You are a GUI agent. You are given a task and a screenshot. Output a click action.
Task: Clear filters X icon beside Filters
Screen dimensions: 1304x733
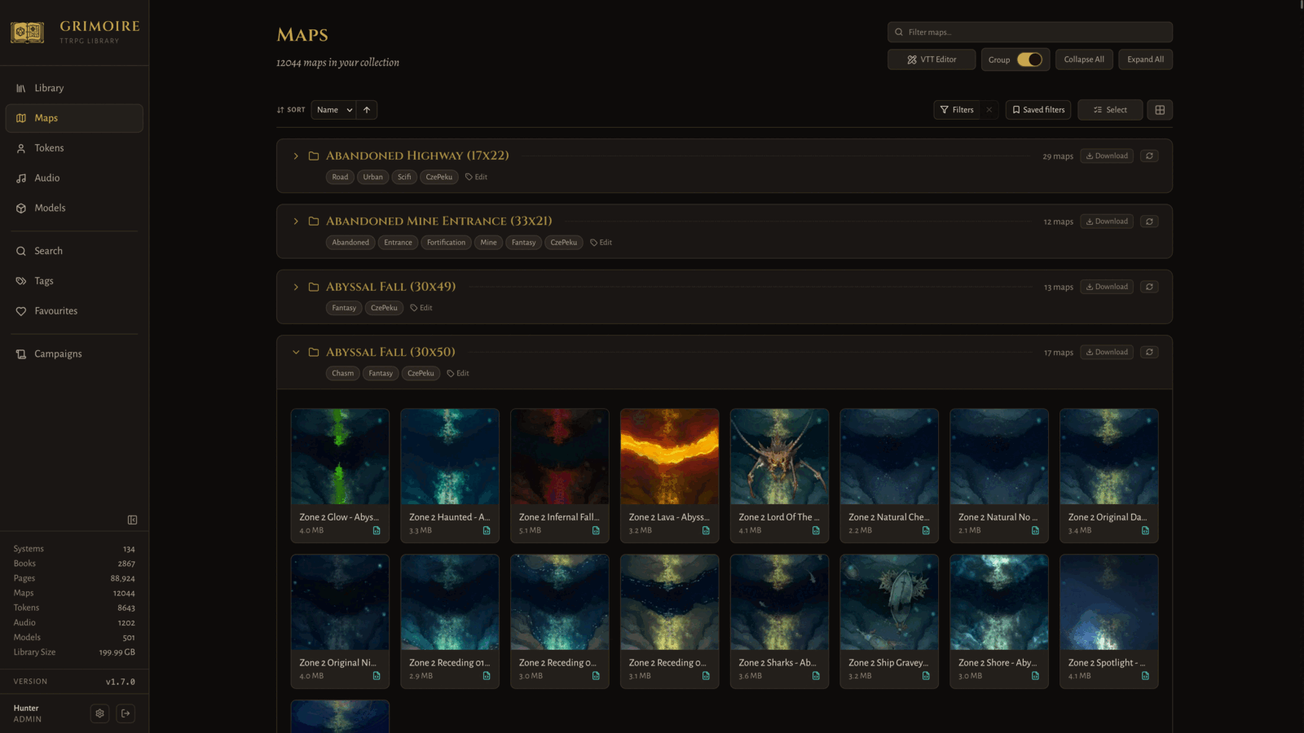click(989, 110)
